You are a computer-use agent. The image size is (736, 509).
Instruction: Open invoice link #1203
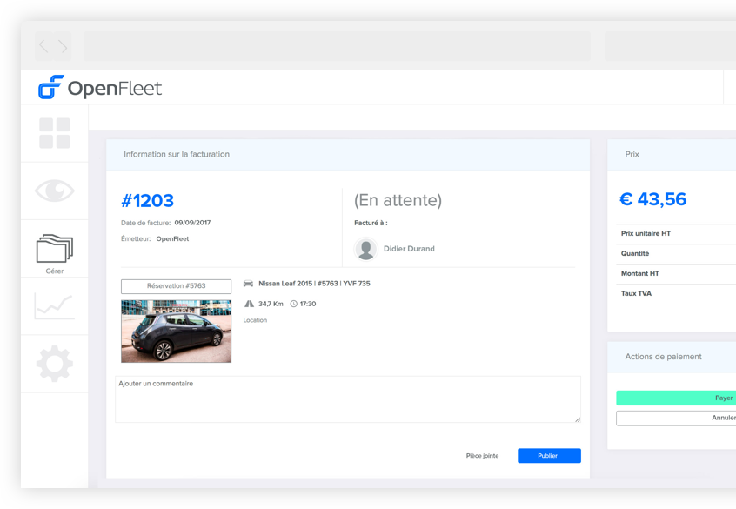[148, 200]
